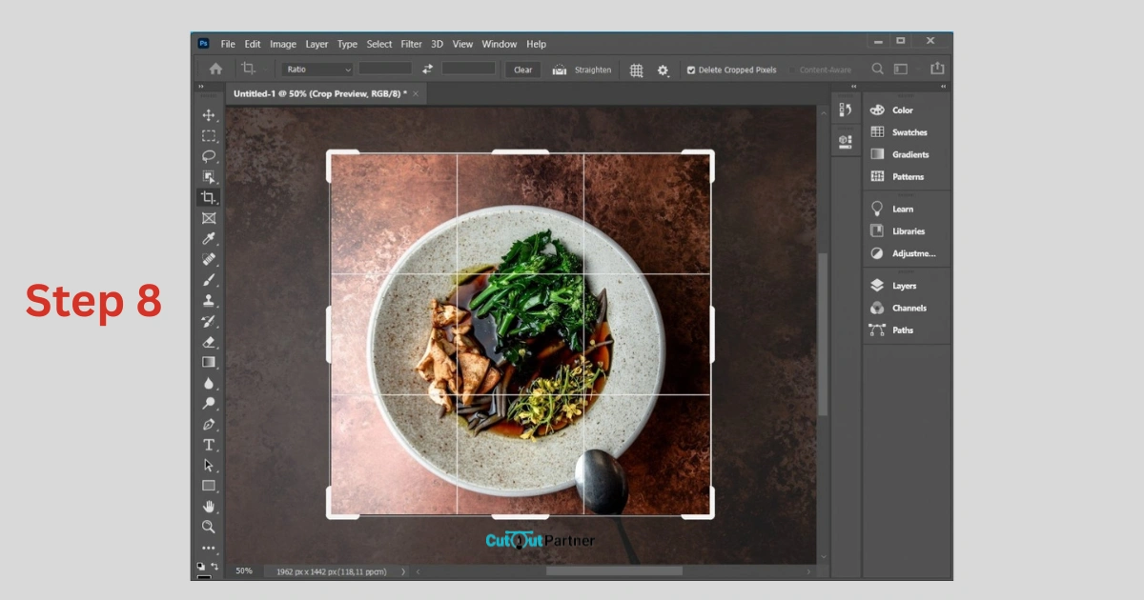Toggle the Content-Aware checkbox

click(792, 70)
